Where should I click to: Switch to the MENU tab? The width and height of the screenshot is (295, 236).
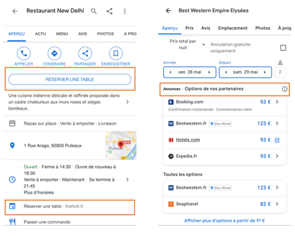coord(62,34)
